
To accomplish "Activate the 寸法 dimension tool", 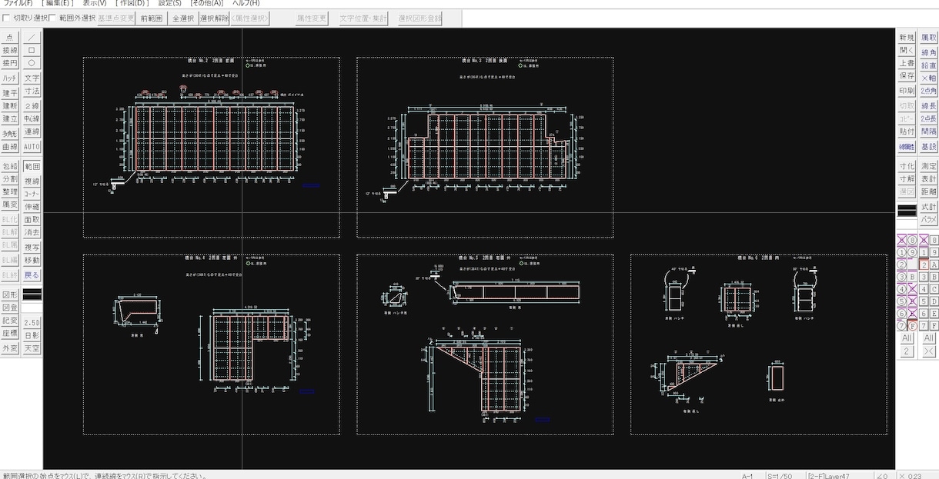I will (32, 91).
